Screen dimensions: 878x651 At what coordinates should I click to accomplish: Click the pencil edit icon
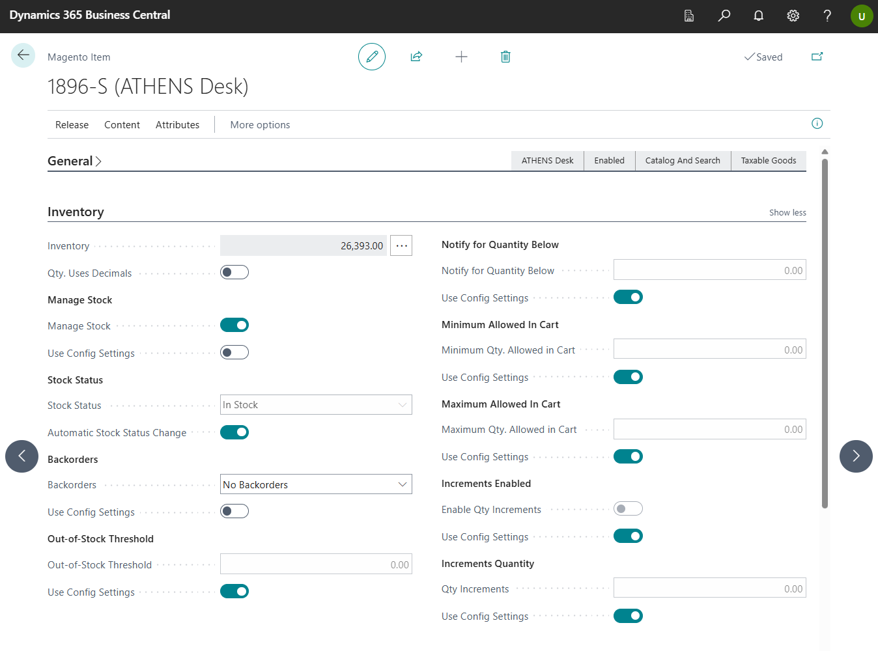click(372, 57)
